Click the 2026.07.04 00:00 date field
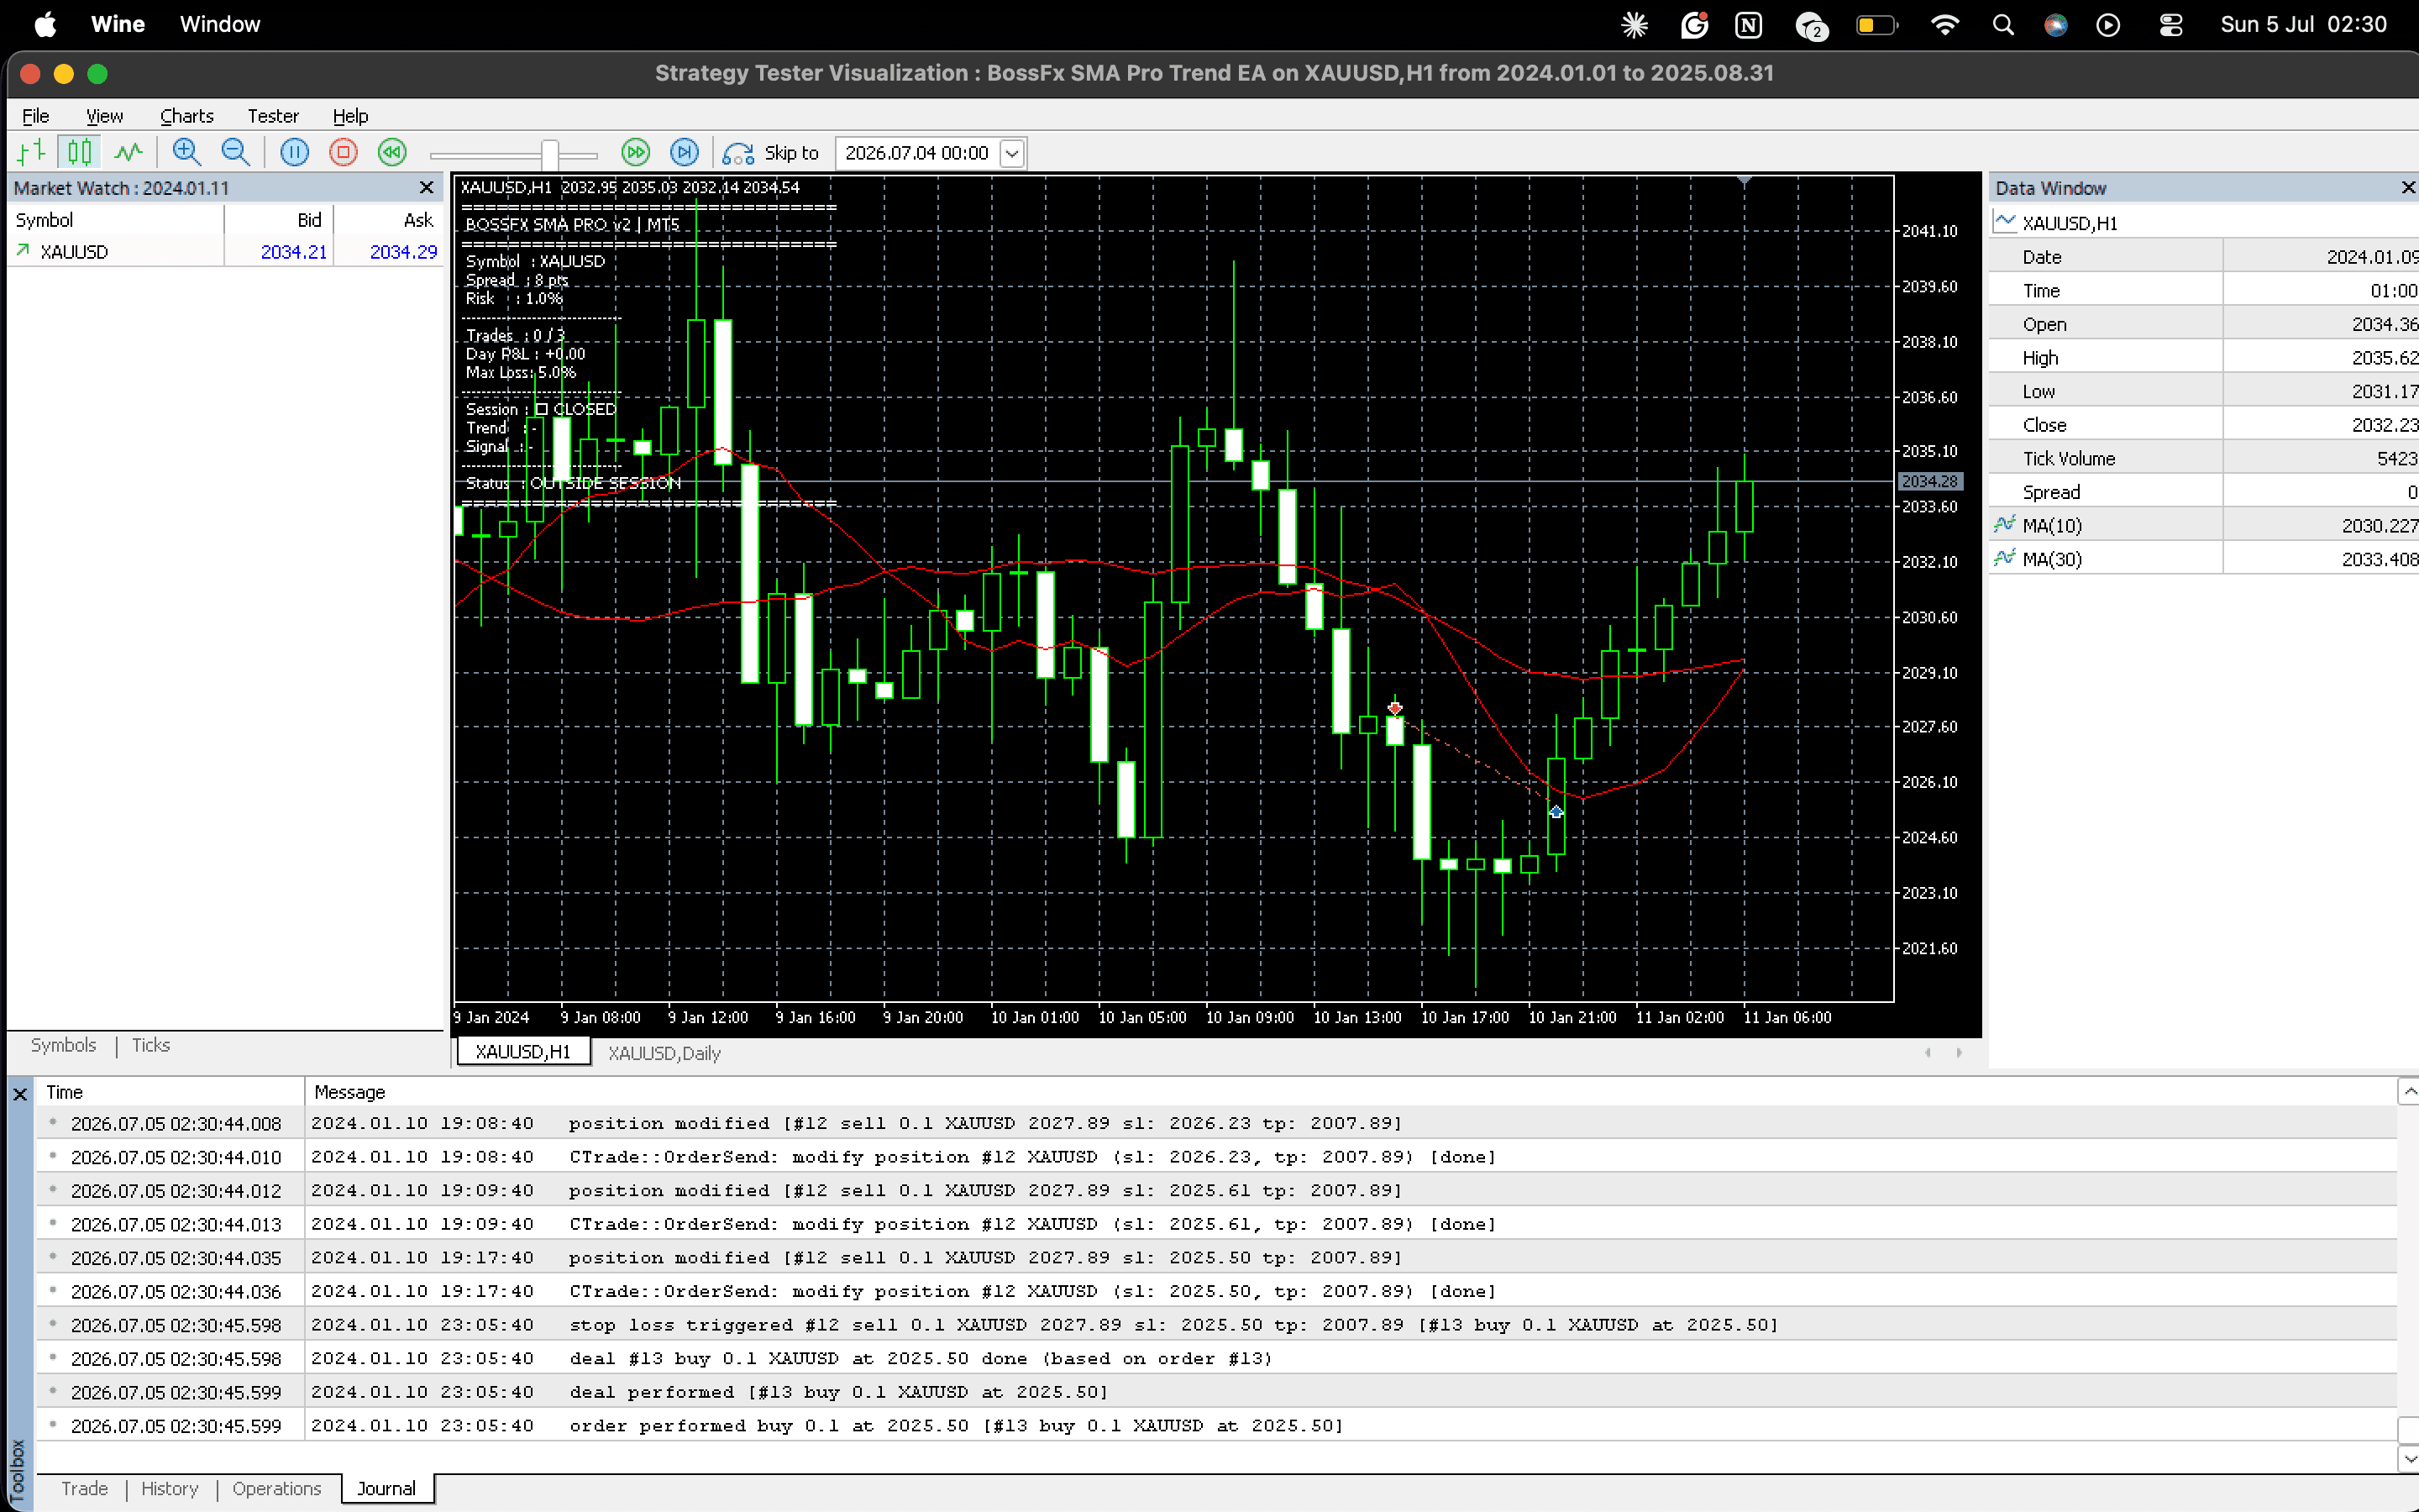Image resolution: width=2419 pixels, height=1512 pixels. tap(916, 153)
